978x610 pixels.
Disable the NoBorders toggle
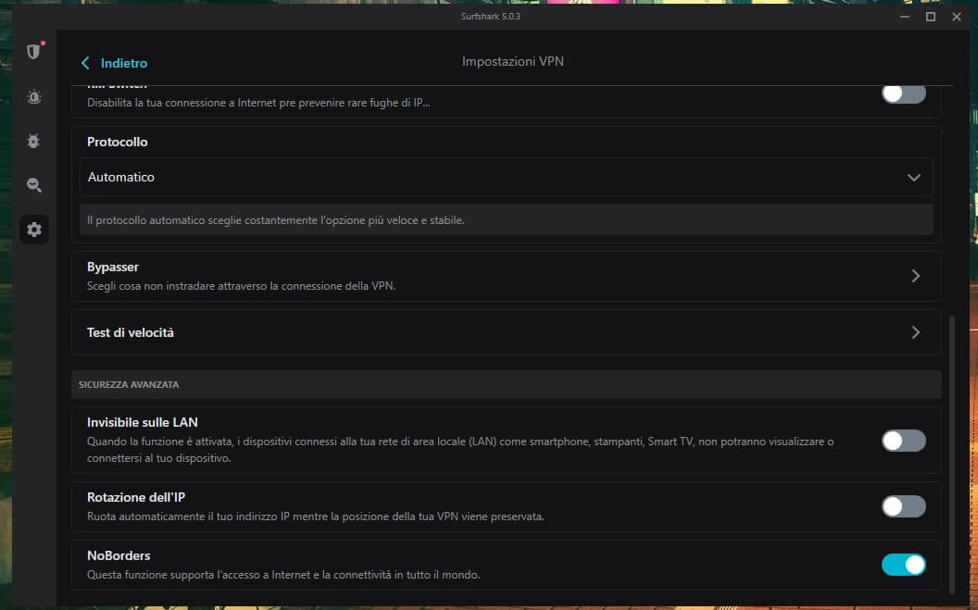[903, 565]
